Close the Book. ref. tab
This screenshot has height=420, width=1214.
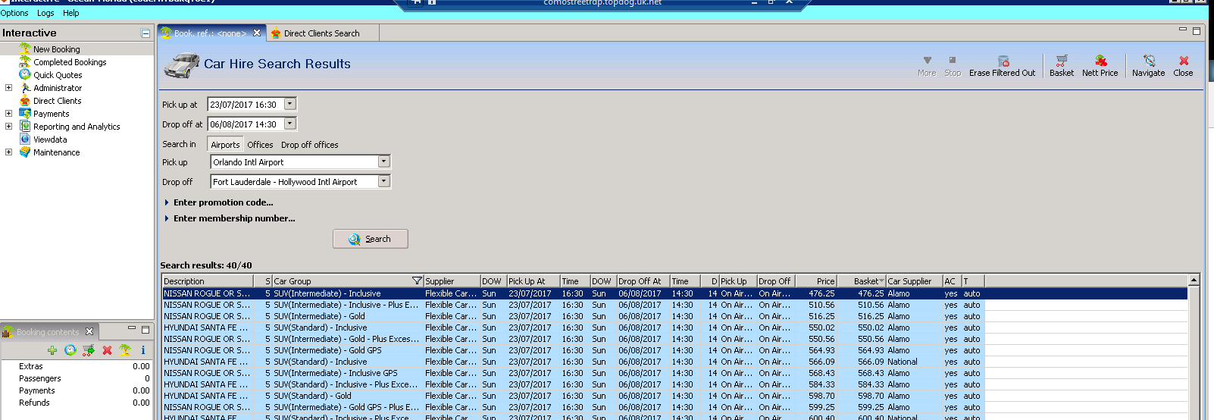(x=257, y=33)
